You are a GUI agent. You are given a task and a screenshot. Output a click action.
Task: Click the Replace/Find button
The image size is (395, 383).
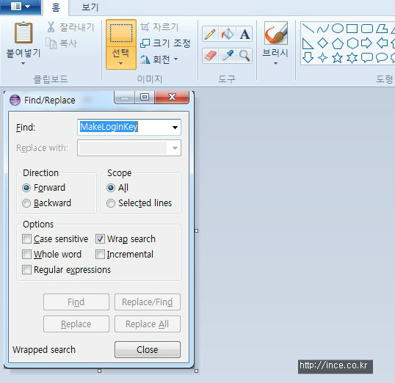(148, 302)
